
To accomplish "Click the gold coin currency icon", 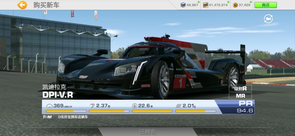I will (235, 5).
